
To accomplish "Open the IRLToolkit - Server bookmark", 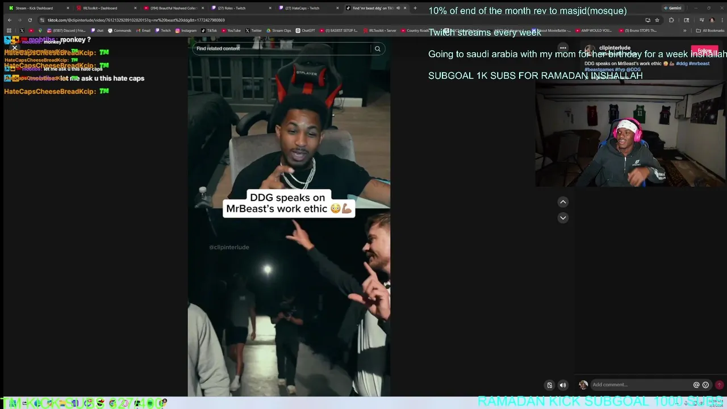I will [x=380, y=31].
